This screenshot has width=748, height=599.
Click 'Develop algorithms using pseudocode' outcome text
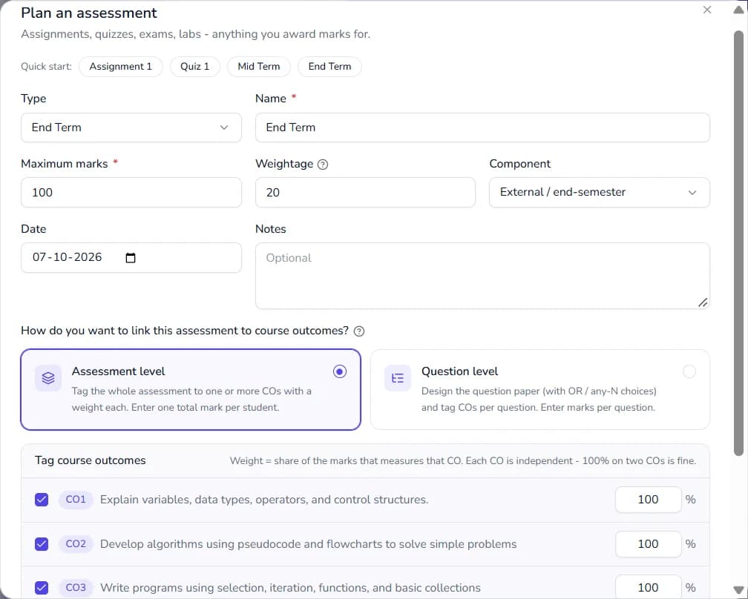click(x=308, y=544)
